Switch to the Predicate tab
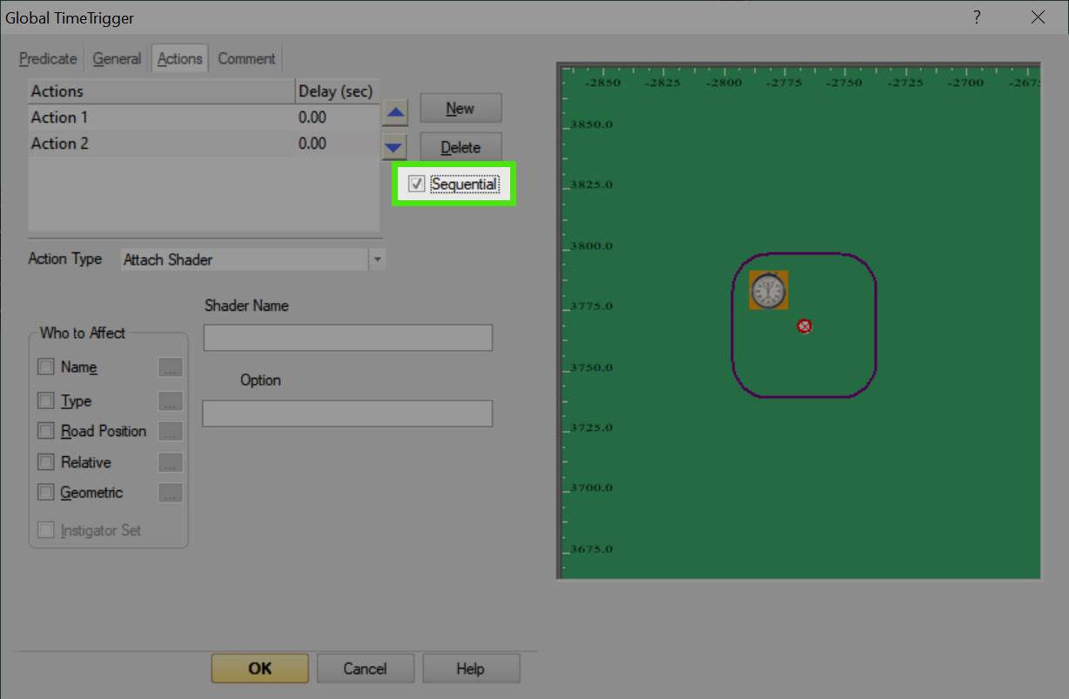 48,59
